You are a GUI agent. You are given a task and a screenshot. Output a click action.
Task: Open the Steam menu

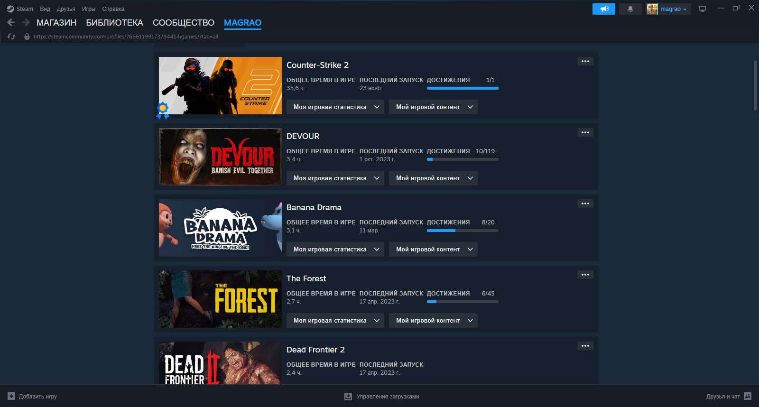pyautogui.click(x=25, y=9)
